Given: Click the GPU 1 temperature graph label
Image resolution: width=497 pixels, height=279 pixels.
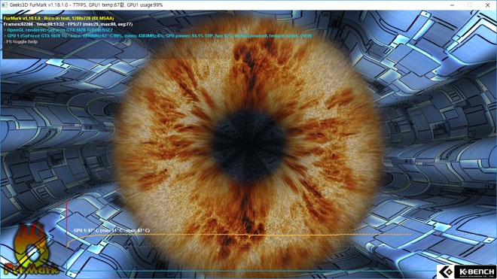Looking at the screenshot, I should click(x=111, y=230).
